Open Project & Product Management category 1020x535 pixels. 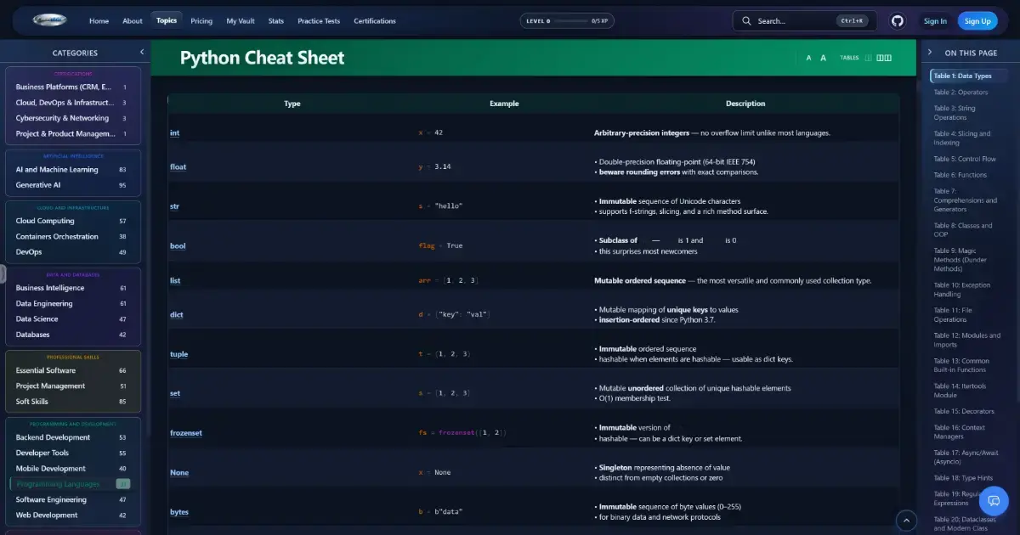[73, 133]
